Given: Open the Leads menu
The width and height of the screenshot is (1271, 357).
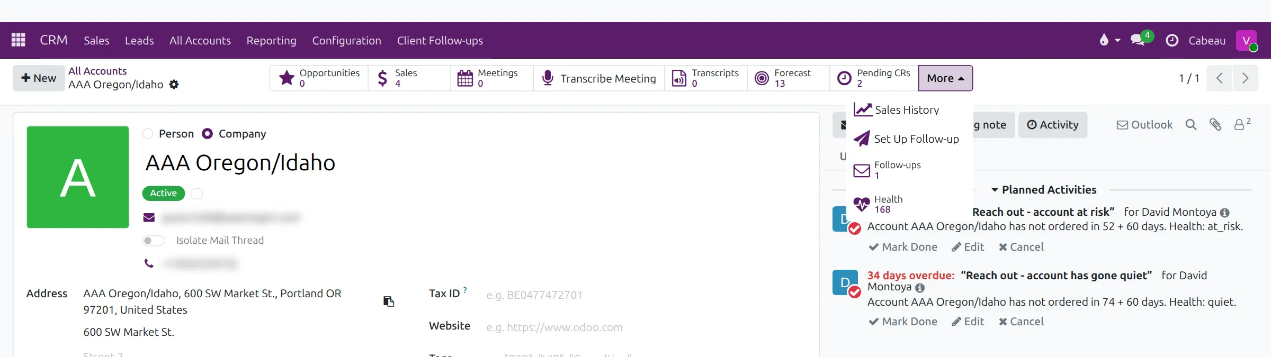Looking at the screenshot, I should (x=139, y=40).
